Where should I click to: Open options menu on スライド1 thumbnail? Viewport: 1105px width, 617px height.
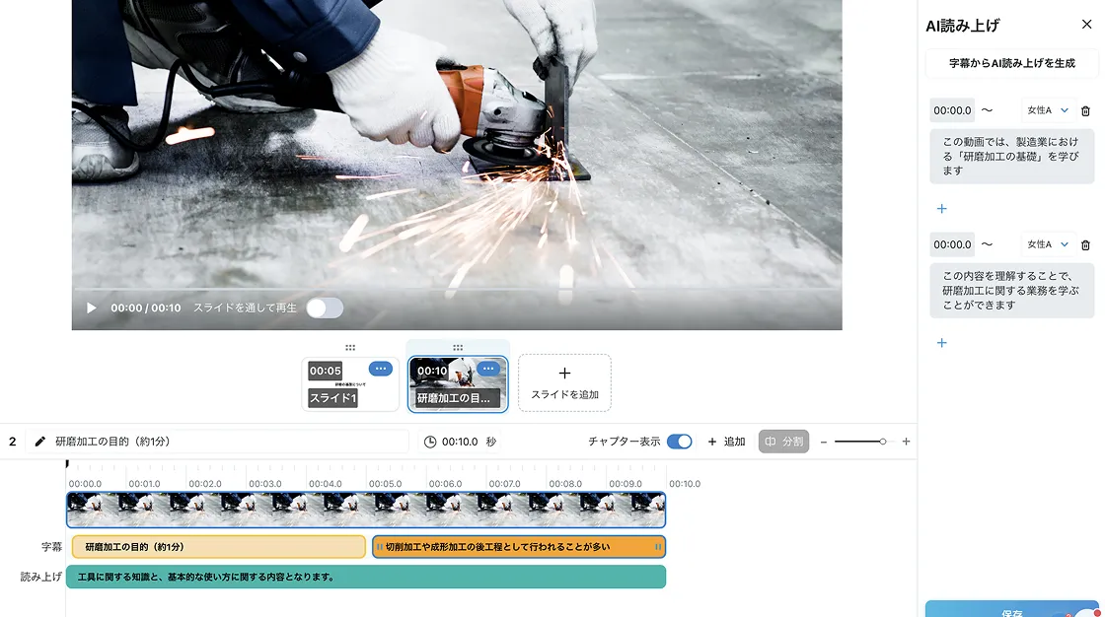(380, 369)
